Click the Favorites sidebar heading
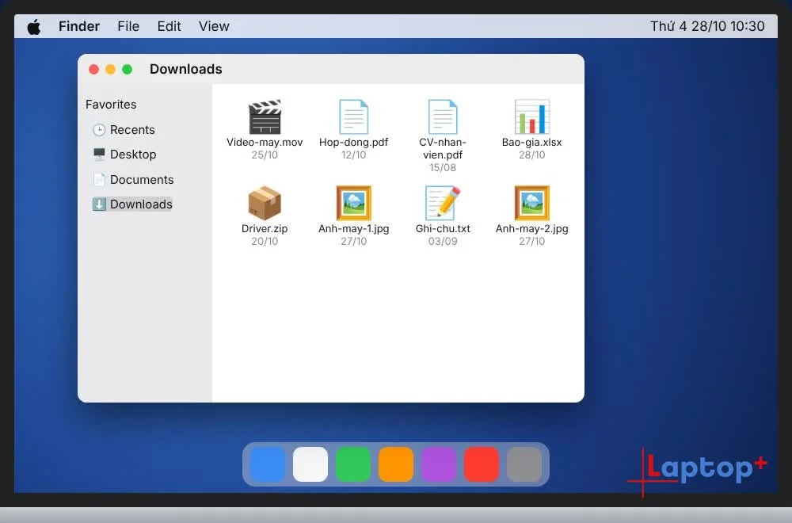Viewport: 792px width, 523px height. [111, 105]
